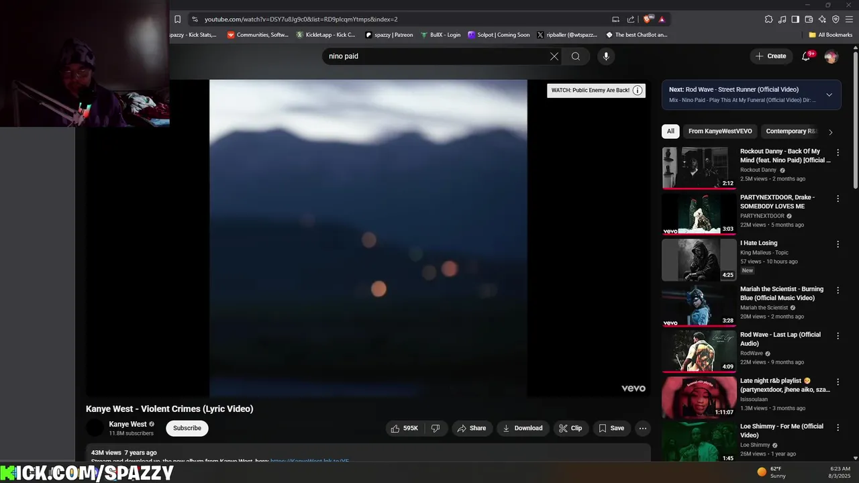This screenshot has width=859, height=483.
Task: Open Brave Shields lion icon
Action: tap(648, 19)
